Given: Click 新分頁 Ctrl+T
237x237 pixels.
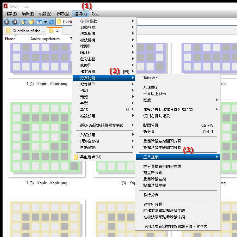Looking at the screenshot, I should [178, 132].
